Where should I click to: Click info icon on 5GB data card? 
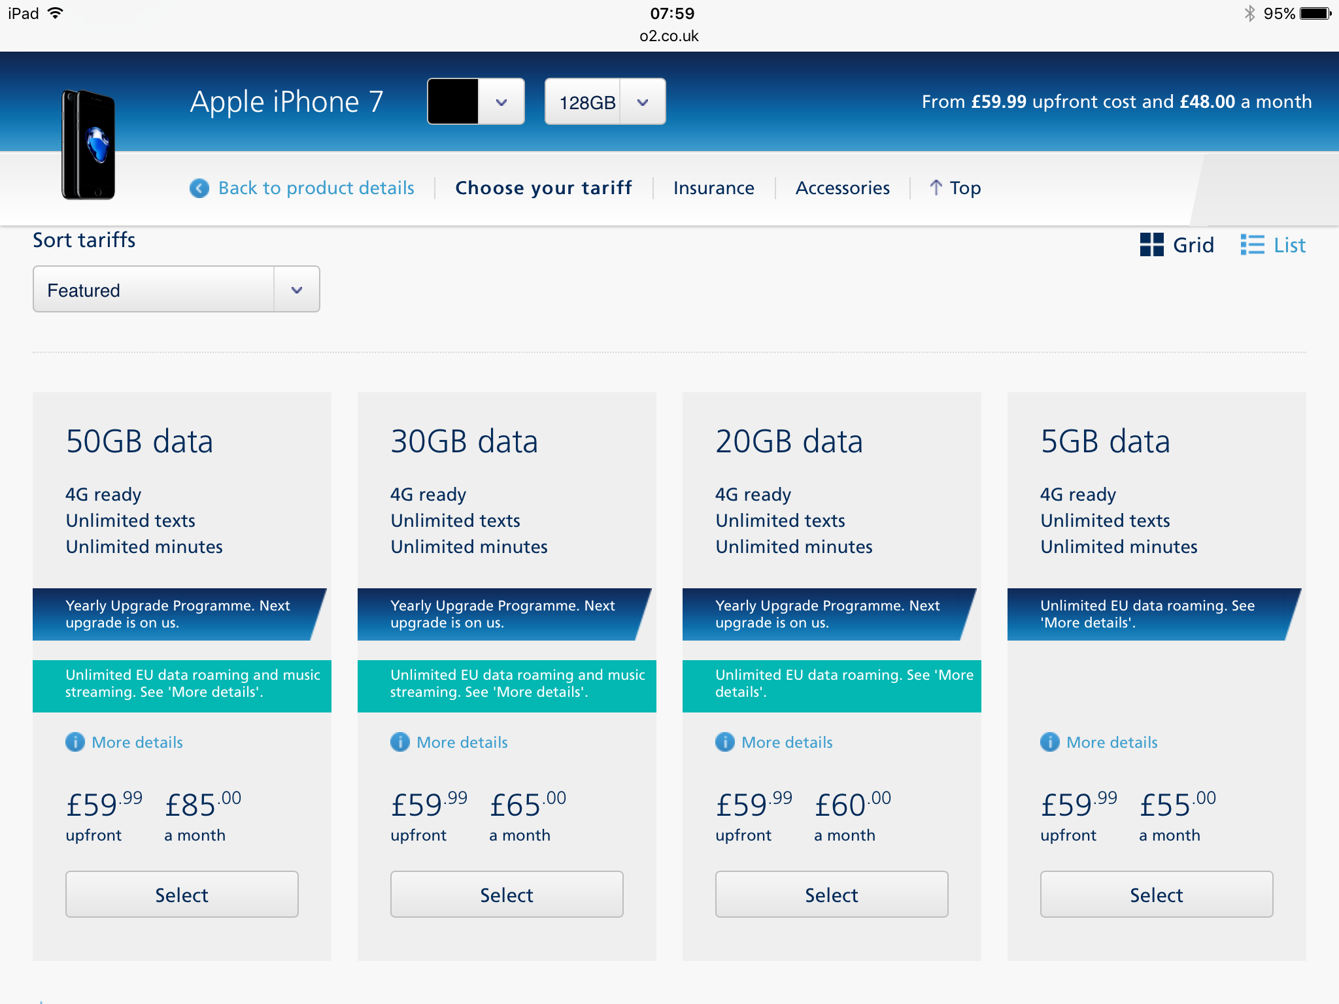pos(1050,742)
